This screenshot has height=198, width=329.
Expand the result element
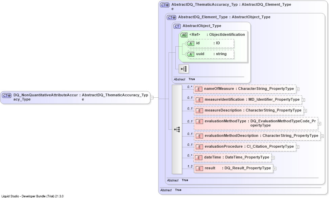point(275,169)
